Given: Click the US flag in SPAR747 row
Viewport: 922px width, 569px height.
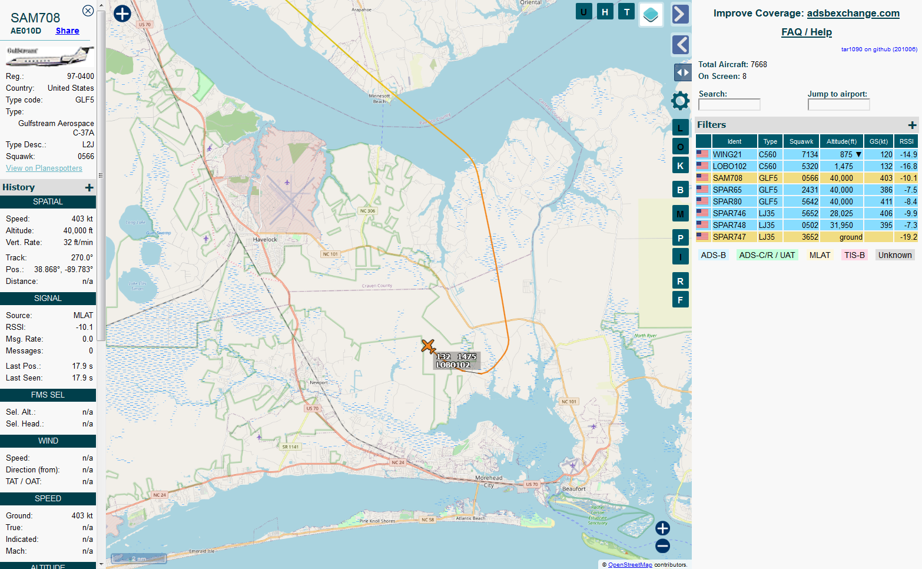Looking at the screenshot, I should [702, 236].
